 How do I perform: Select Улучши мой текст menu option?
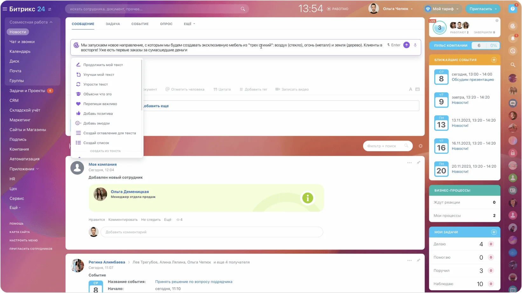click(99, 75)
